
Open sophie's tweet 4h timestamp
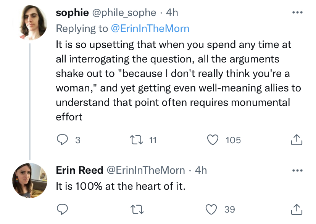click(x=173, y=13)
